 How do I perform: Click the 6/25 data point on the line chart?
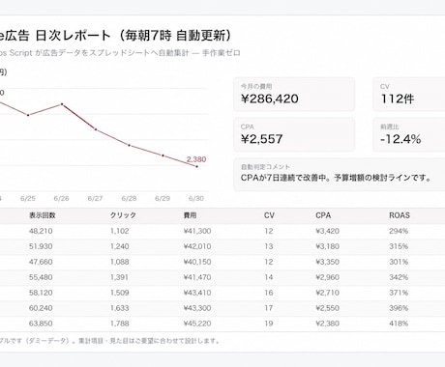coord(28,115)
